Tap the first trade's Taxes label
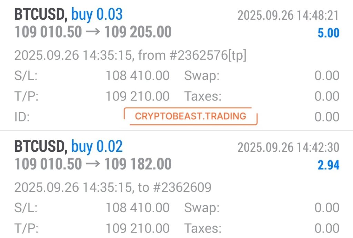353x238 pixels. click(203, 96)
